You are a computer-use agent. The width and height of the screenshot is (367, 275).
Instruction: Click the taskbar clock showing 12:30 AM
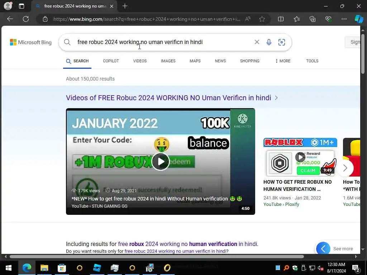click(336, 268)
